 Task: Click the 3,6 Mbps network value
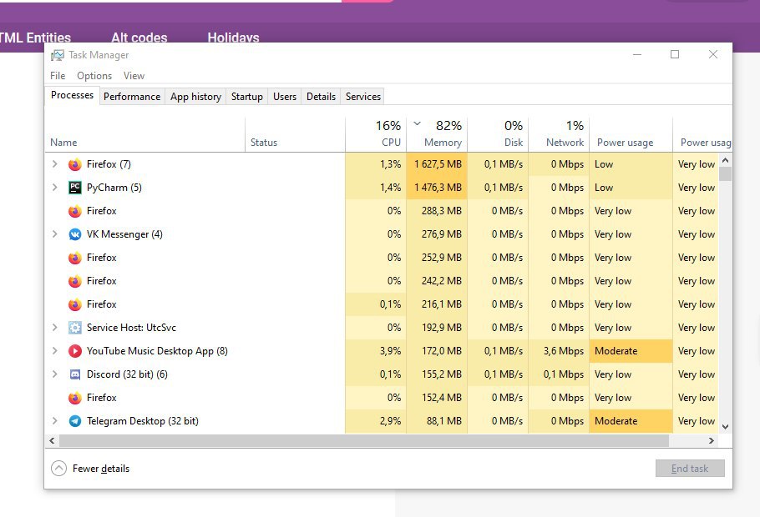click(x=563, y=351)
